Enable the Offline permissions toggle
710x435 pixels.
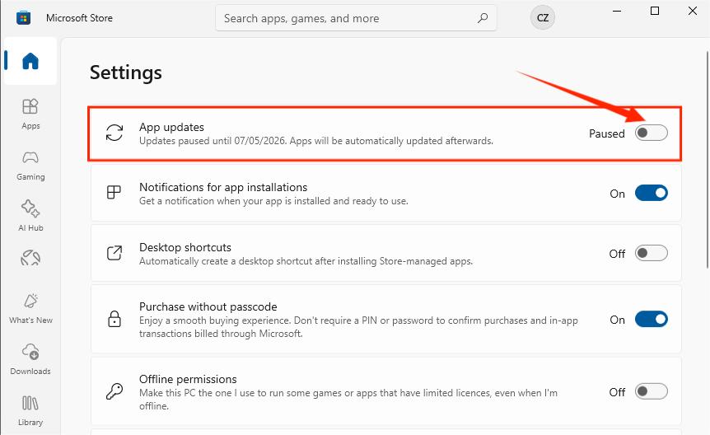[652, 391]
